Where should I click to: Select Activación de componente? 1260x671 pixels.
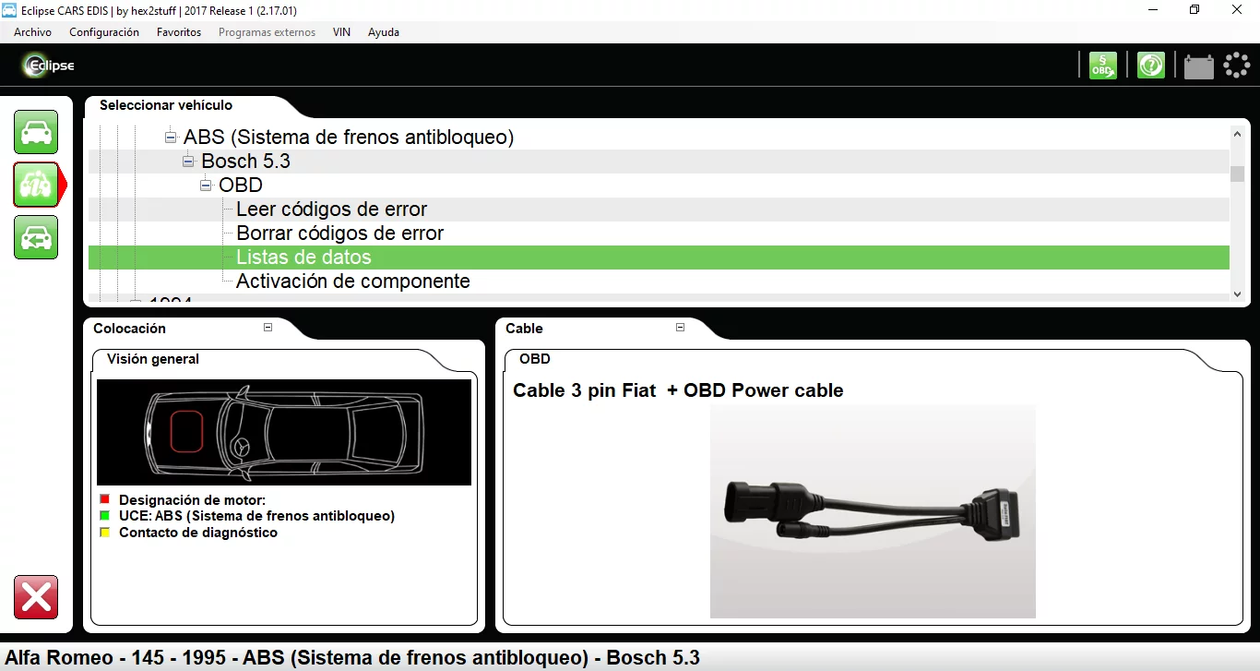pyautogui.click(x=352, y=282)
